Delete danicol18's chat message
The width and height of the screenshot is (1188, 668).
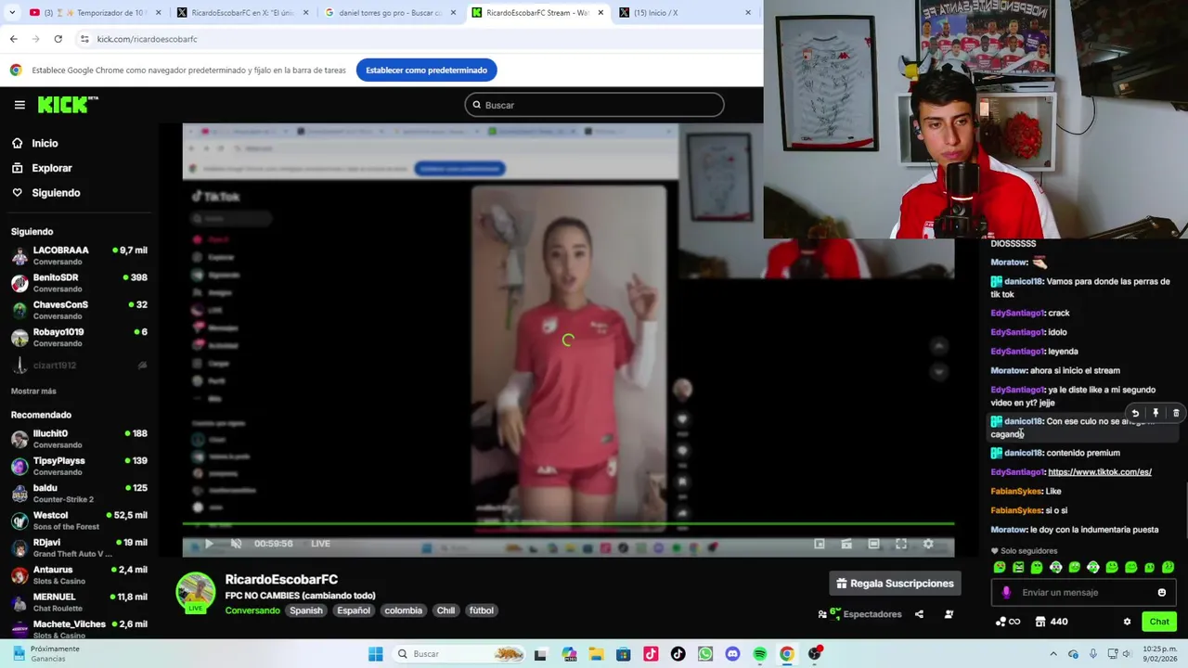pyautogui.click(x=1176, y=414)
